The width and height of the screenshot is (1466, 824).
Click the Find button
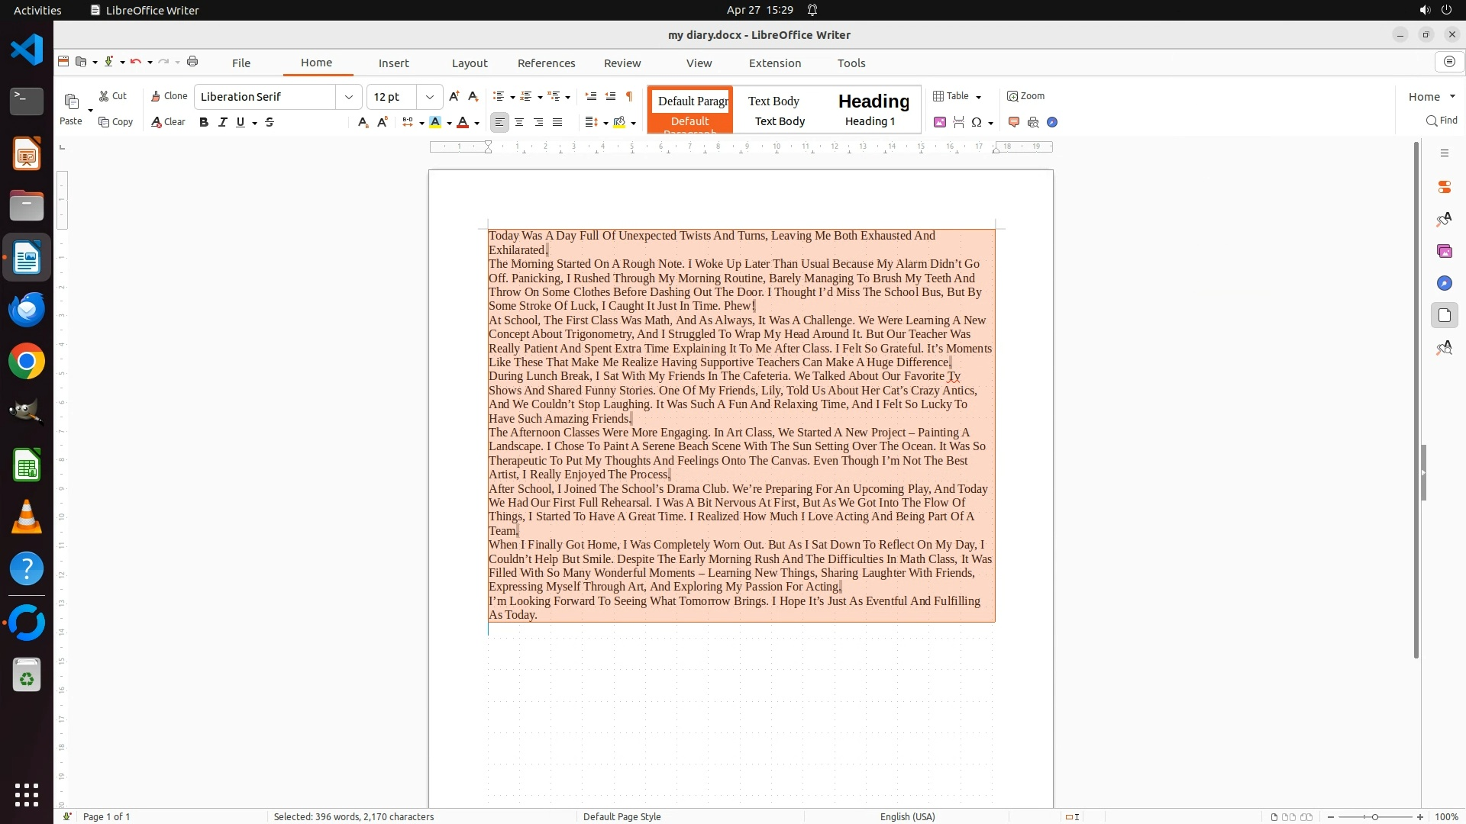pos(1442,121)
